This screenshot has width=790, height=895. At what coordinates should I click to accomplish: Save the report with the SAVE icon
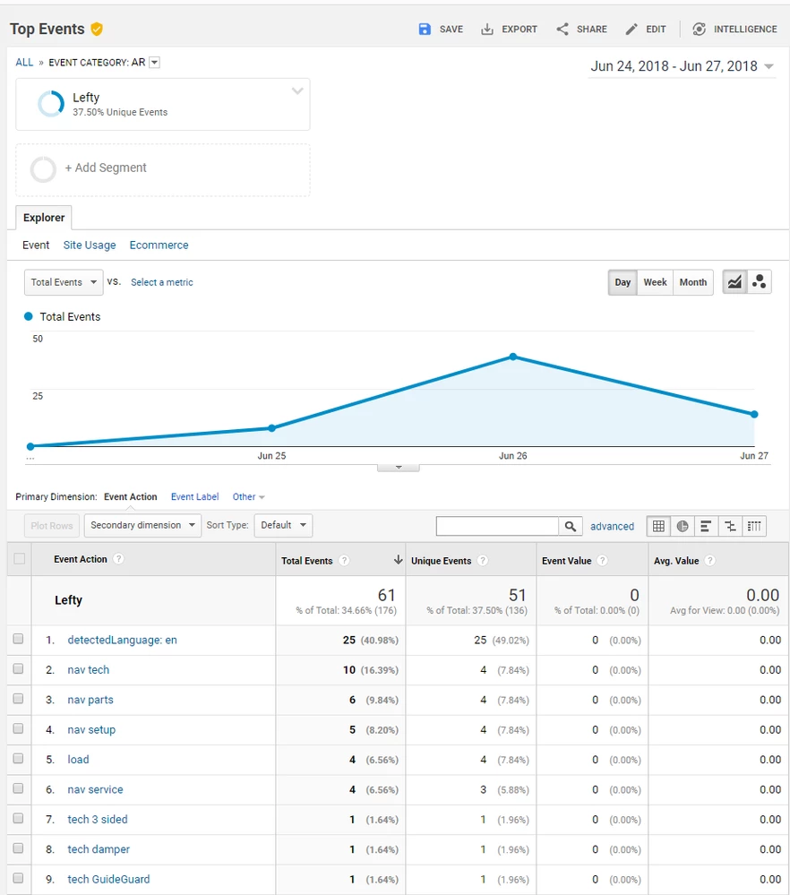click(425, 29)
